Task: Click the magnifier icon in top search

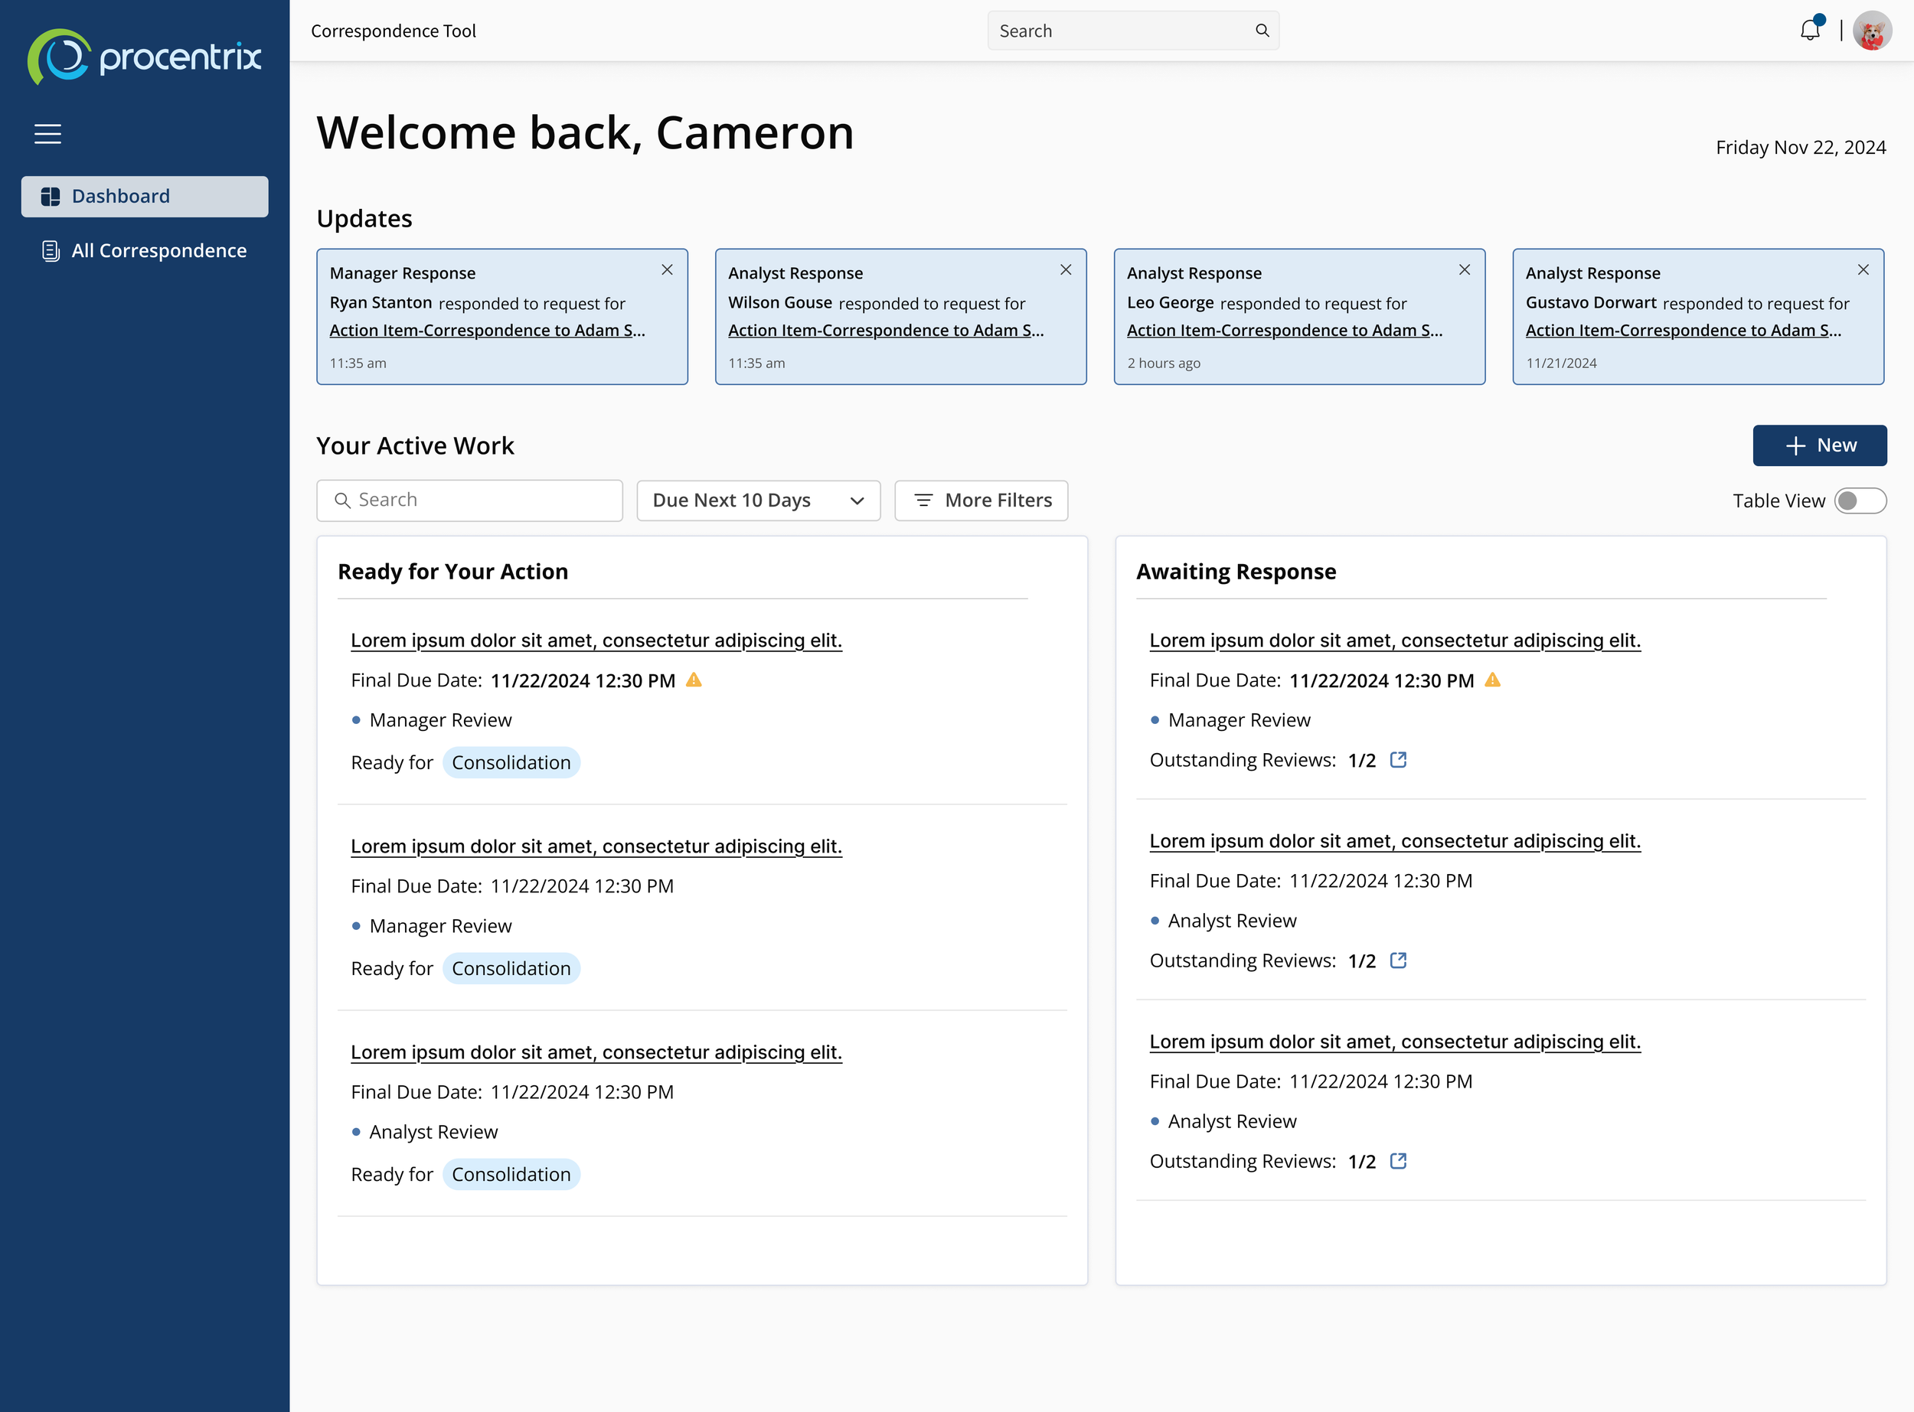Action: (x=1262, y=31)
